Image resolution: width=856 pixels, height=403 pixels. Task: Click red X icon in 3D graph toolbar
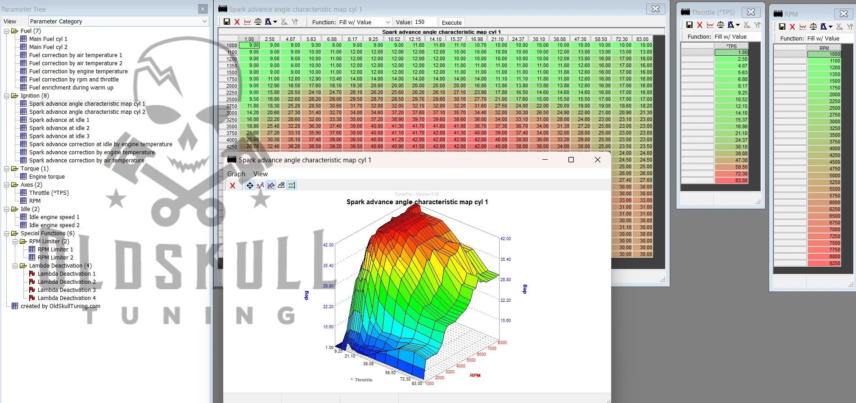coord(232,185)
